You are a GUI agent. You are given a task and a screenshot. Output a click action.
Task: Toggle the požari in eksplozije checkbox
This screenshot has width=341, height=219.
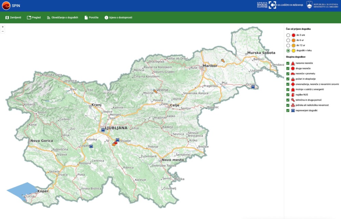click(x=288, y=79)
